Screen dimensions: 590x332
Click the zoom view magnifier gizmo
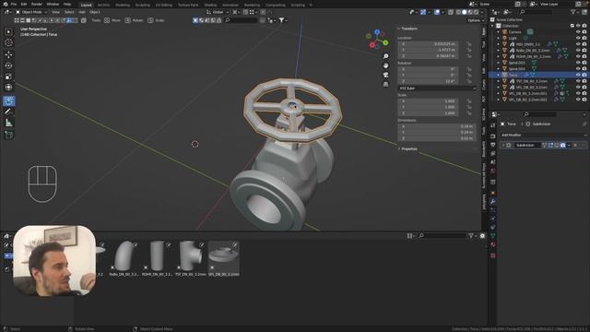(x=385, y=56)
